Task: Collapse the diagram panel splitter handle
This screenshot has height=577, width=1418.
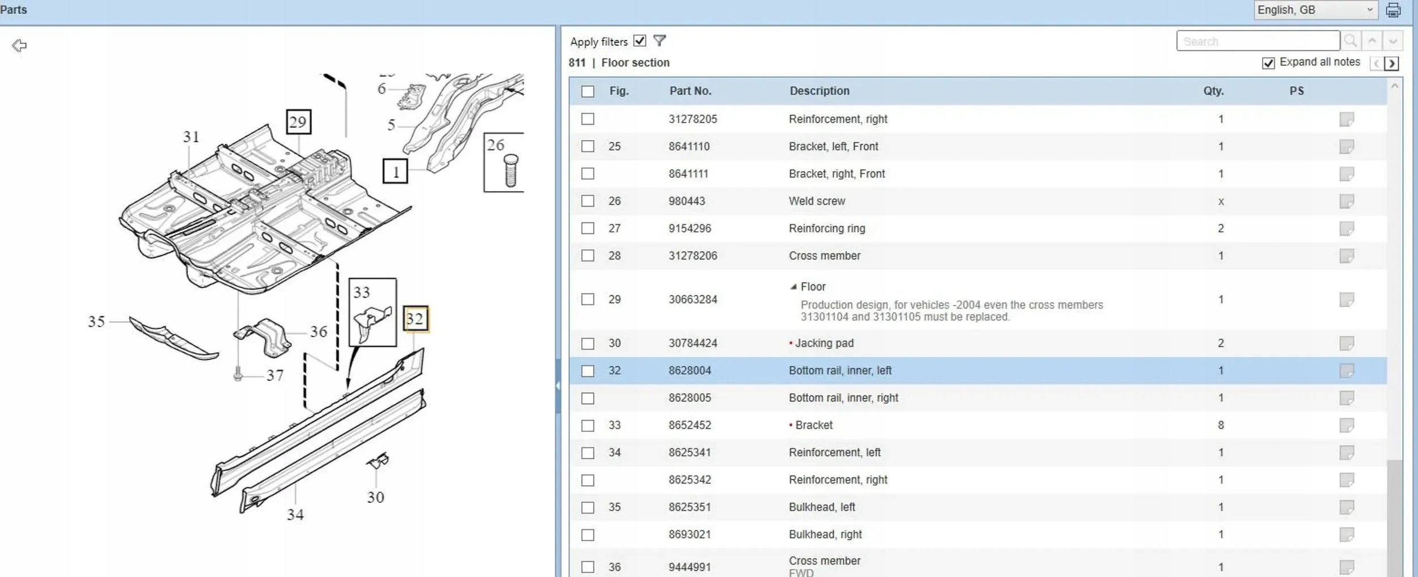Action: [x=558, y=385]
